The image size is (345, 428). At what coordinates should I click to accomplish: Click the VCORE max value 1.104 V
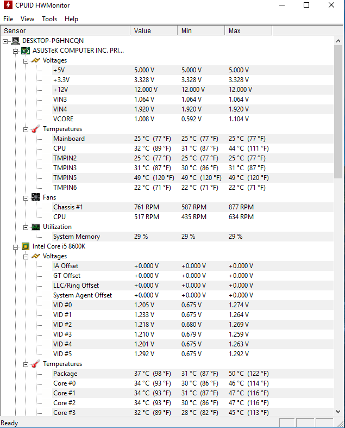tap(239, 119)
